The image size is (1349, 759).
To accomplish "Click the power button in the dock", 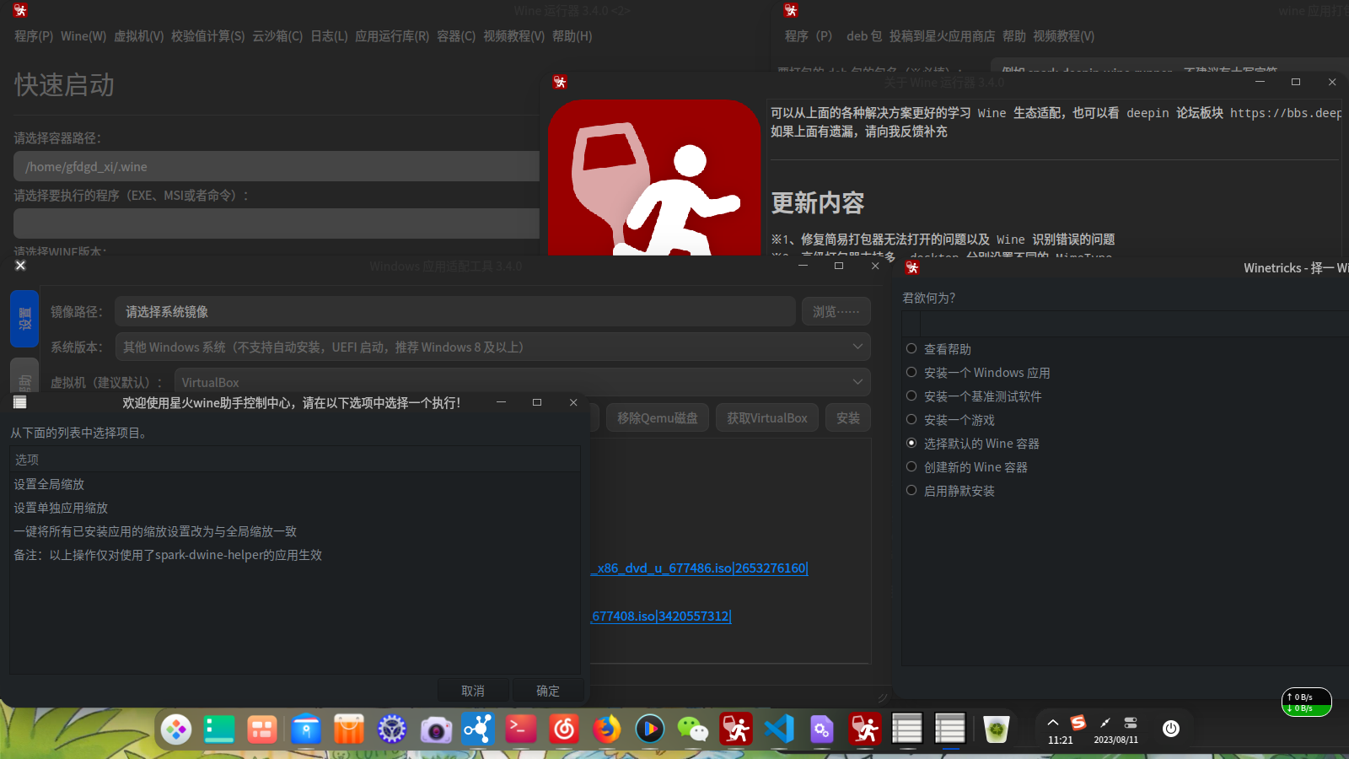I will coord(1171,729).
